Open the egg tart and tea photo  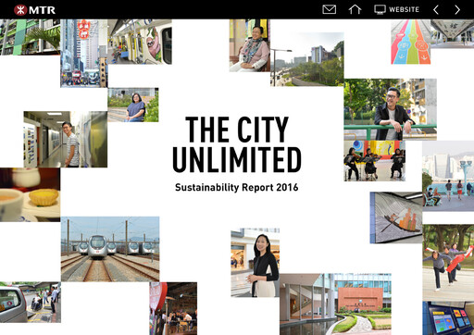[x=30, y=194]
